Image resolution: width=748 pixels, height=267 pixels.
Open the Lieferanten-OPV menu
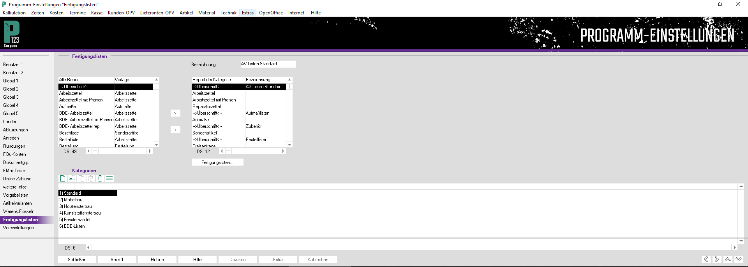coord(157,13)
